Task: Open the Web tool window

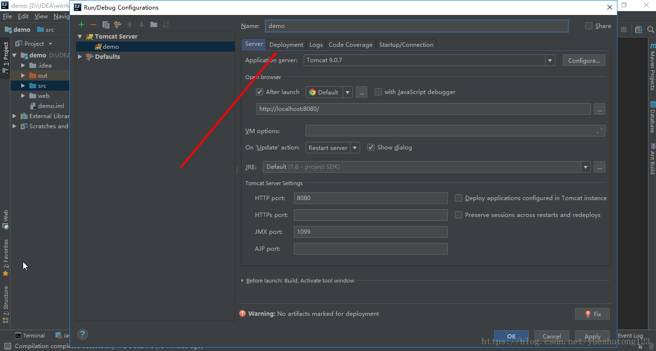Action: [6, 219]
